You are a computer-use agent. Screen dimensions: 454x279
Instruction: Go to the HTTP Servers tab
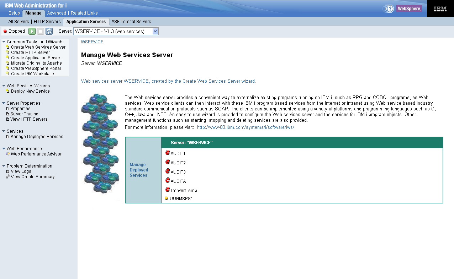47,22
